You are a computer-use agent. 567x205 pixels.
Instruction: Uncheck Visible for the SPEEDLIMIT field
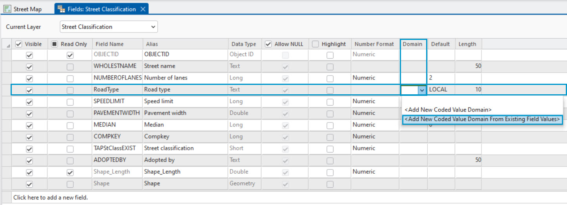29,102
